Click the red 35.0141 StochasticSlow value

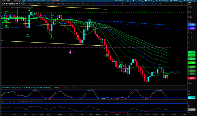point(62,87)
